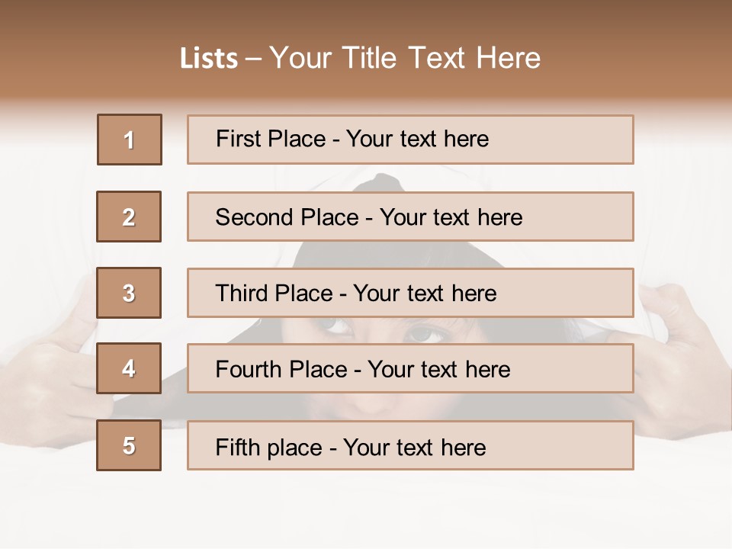Screen dimensions: 732x549
Task: Click the bold word Lists in title
Action: pos(209,59)
